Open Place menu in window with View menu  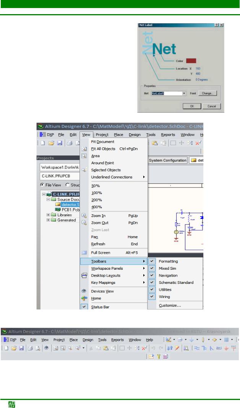pyautogui.click(x=118, y=134)
